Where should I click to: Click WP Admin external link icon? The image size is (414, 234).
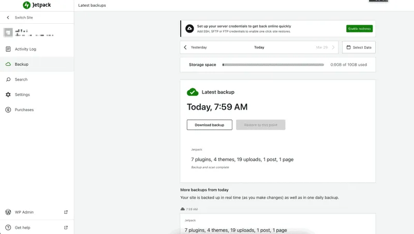click(66, 212)
